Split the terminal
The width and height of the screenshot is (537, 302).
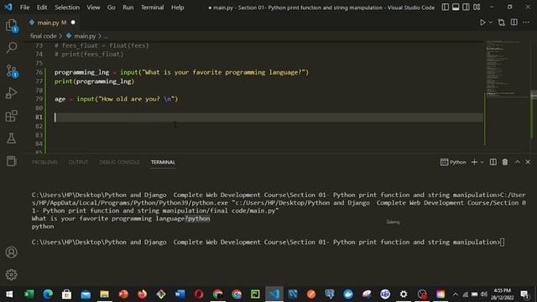click(x=493, y=162)
